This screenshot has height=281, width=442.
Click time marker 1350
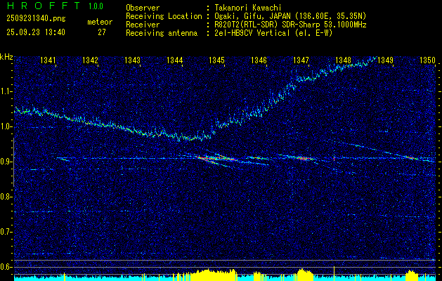[x=428, y=60]
